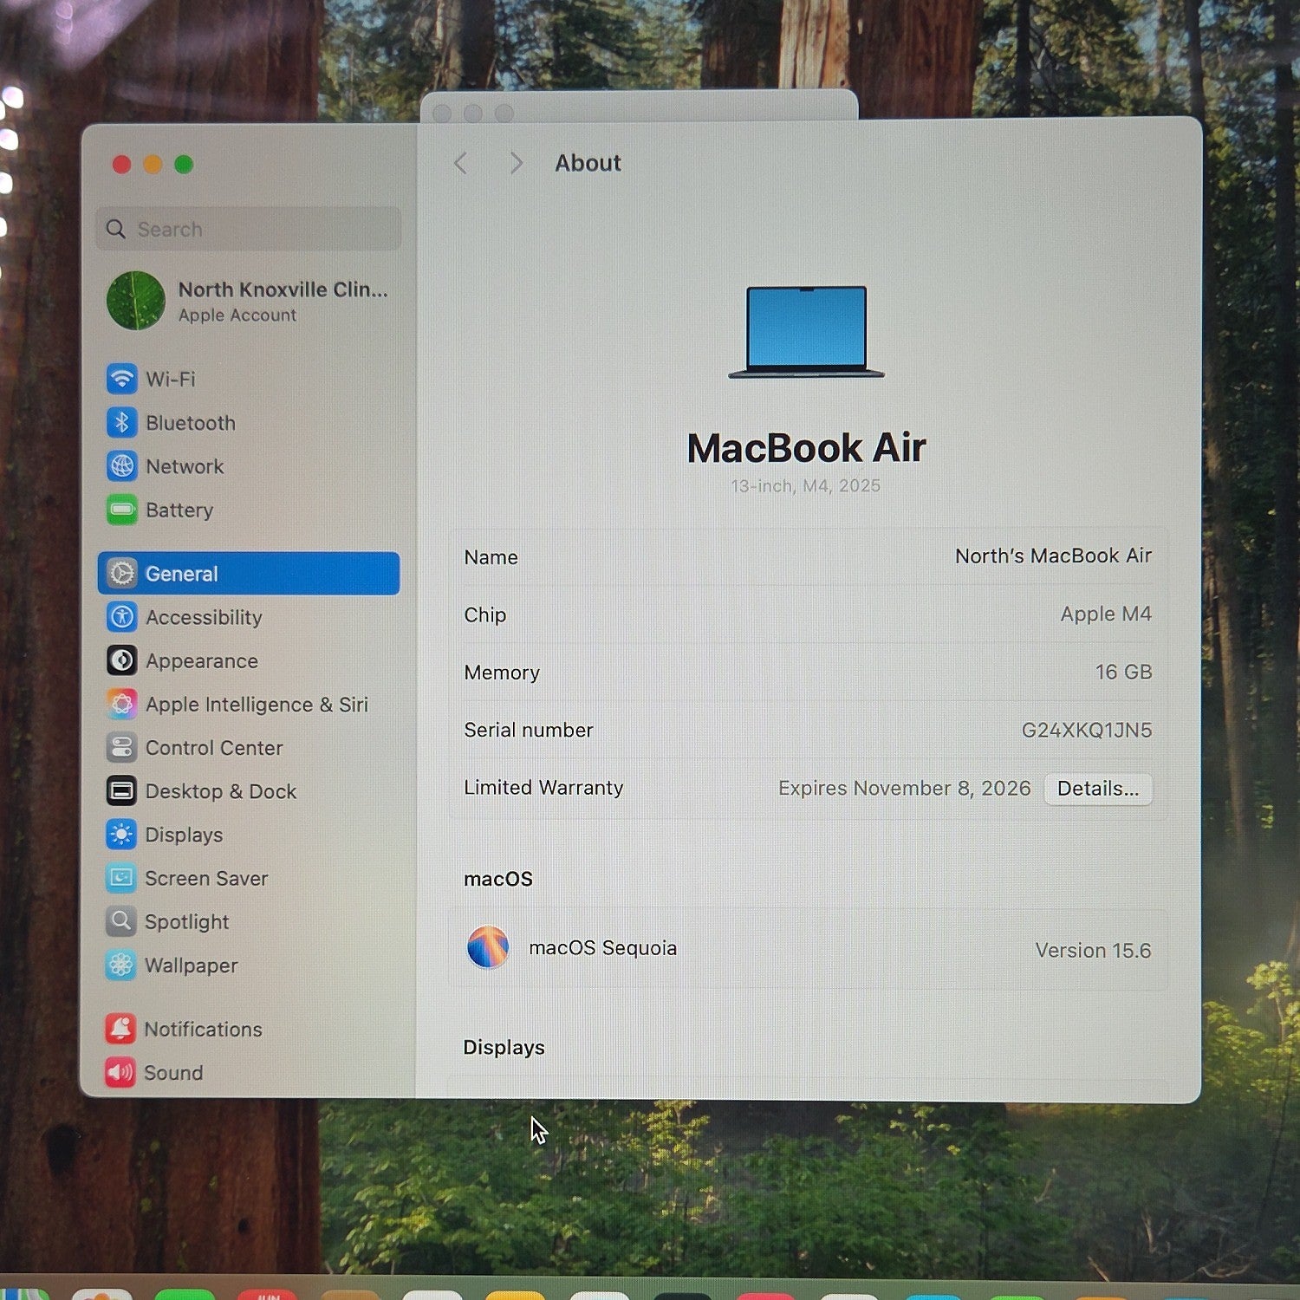Open the Apple Intelligence & Siri icon

122,704
